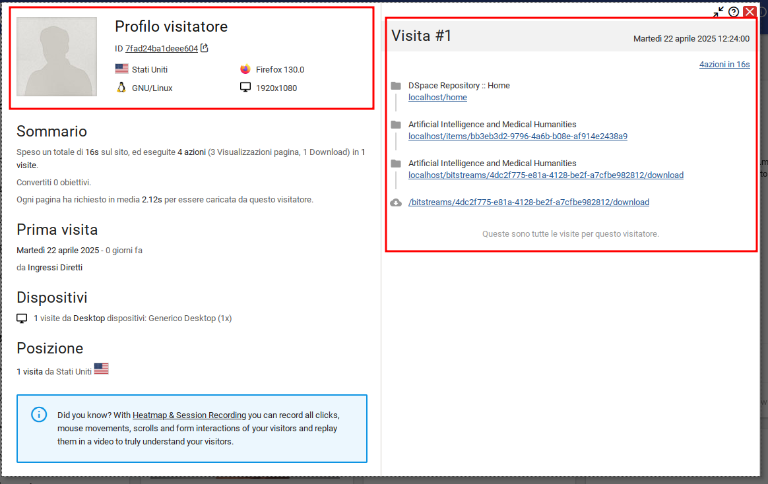
Task: Click the "4azioni in 16s" link
Action: (x=724, y=65)
